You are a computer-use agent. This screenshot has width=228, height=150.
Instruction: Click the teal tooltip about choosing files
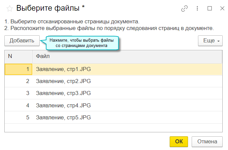81,43
